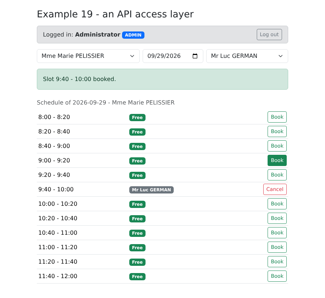Click the Free badge for 11:40 - 12:00
The image size is (325, 298).
click(x=137, y=276)
